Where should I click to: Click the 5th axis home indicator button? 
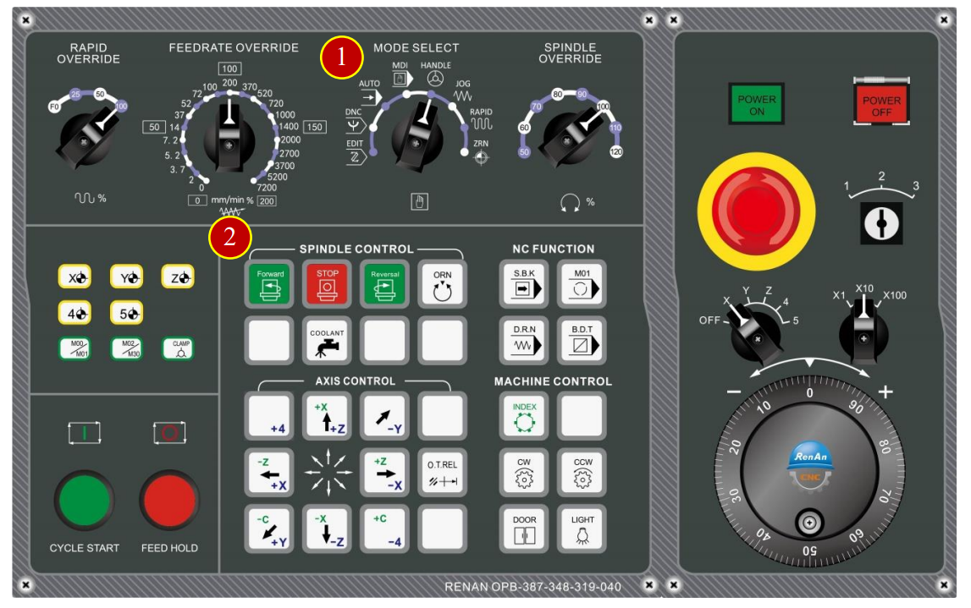(x=127, y=313)
